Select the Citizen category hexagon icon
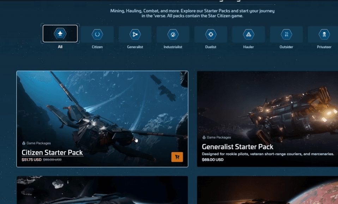Screen dimensions: 338x204 click(x=97, y=34)
